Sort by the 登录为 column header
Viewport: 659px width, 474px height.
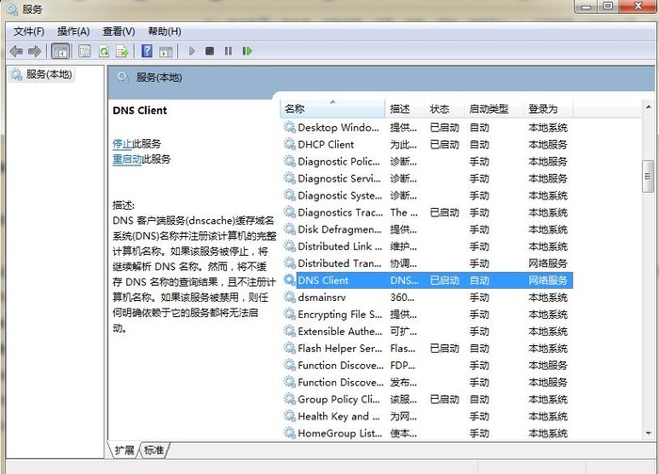[548, 109]
